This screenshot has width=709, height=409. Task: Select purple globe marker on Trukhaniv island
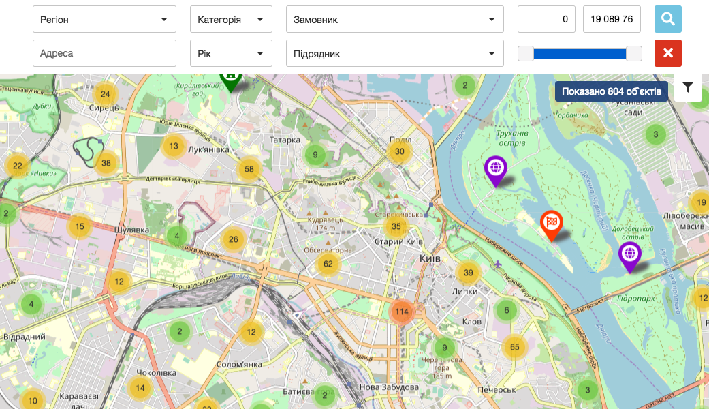495,169
